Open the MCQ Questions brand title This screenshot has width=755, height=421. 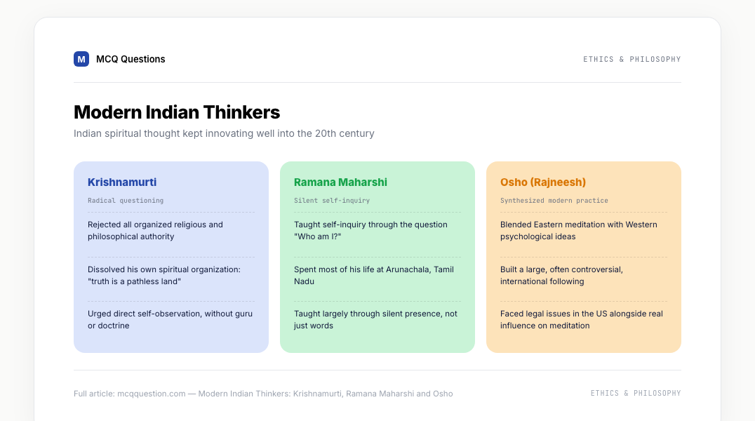(131, 59)
